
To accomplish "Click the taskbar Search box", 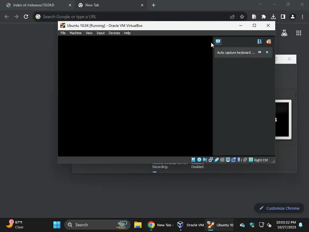I will (x=97, y=225).
